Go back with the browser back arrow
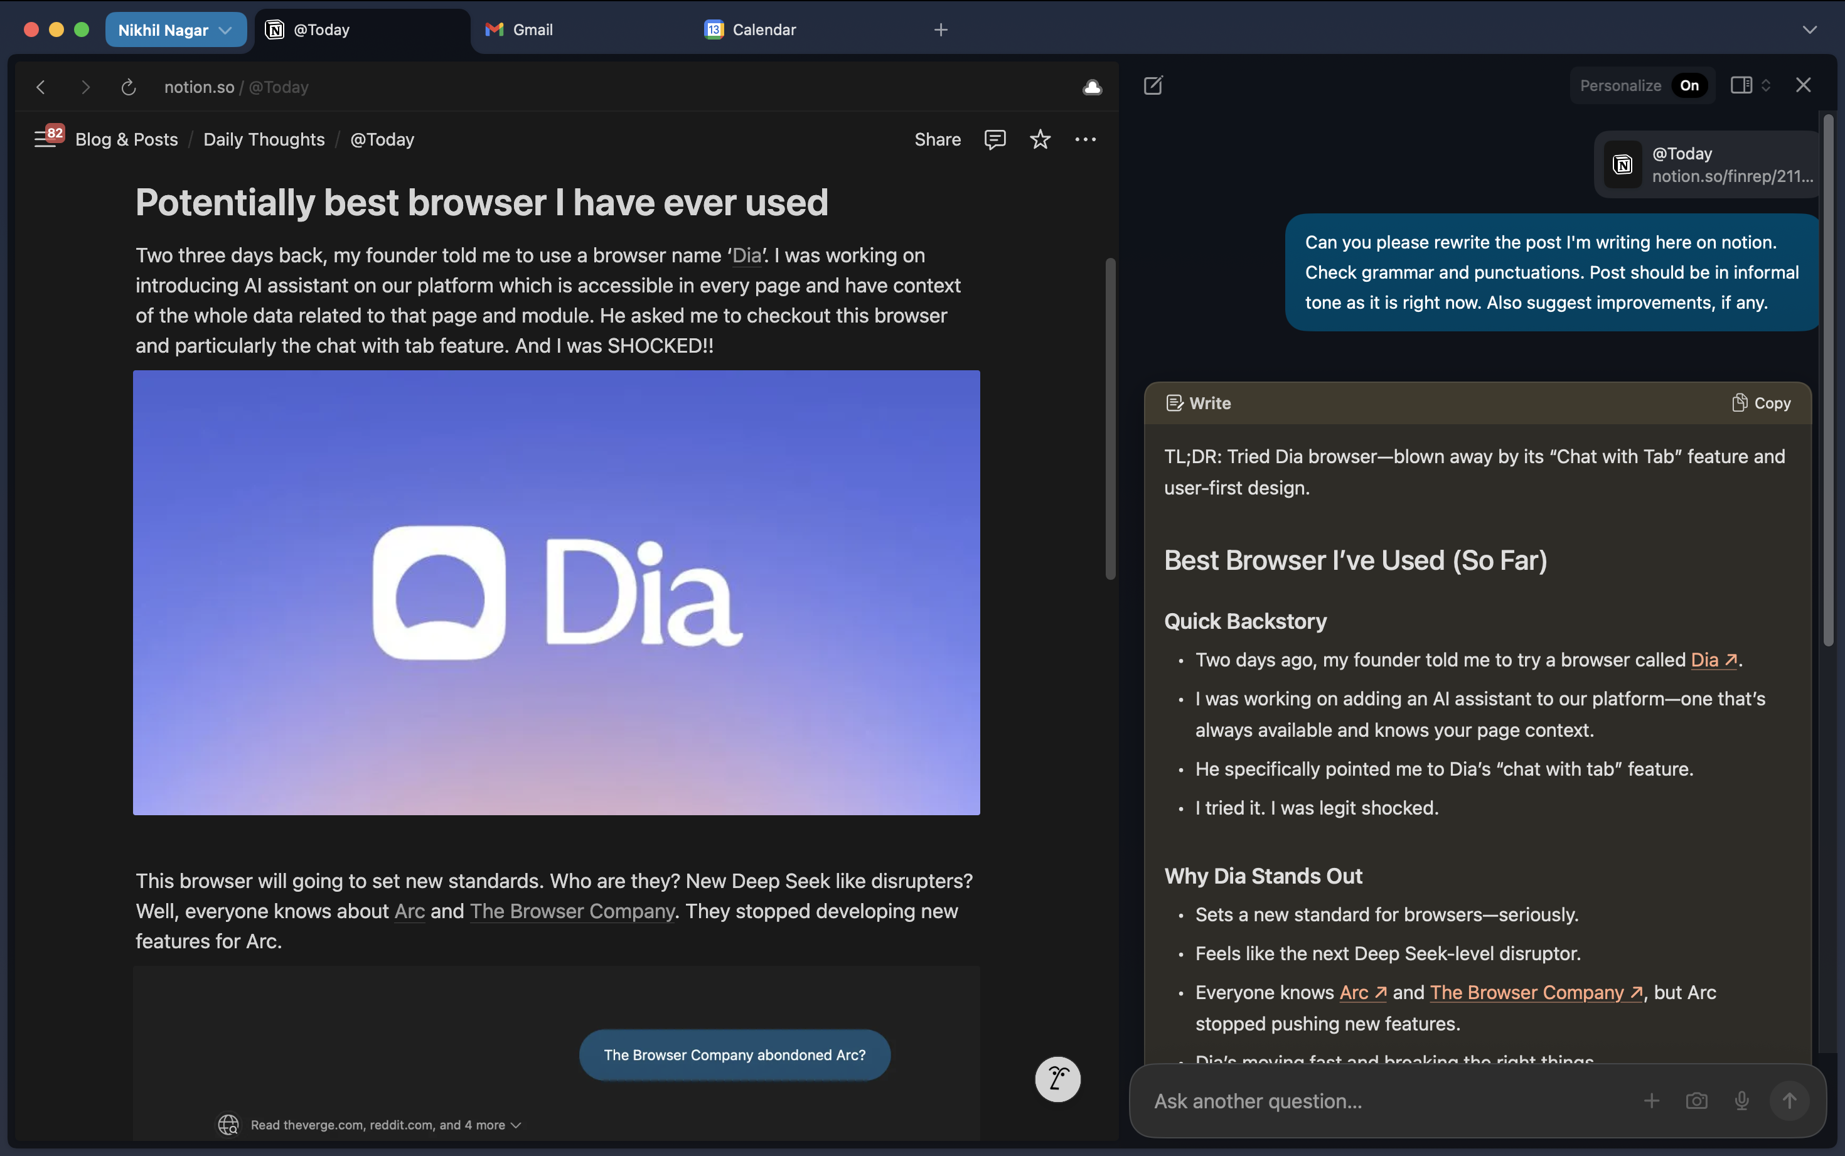Image resolution: width=1845 pixels, height=1156 pixels. [x=41, y=87]
